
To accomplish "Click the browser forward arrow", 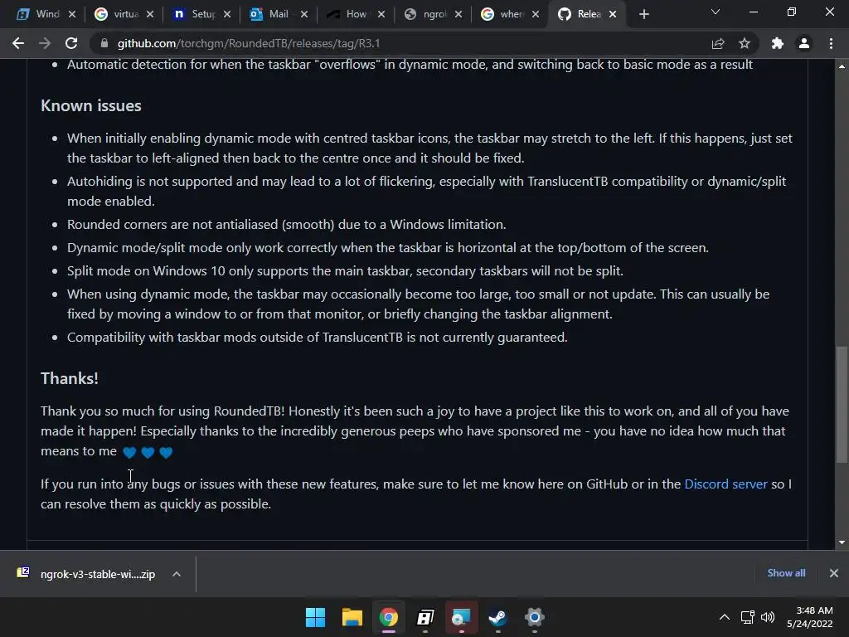I will click(x=45, y=43).
